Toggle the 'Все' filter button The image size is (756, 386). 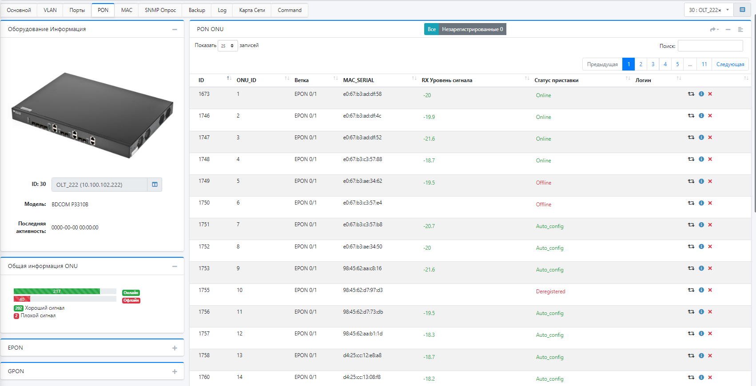431,29
